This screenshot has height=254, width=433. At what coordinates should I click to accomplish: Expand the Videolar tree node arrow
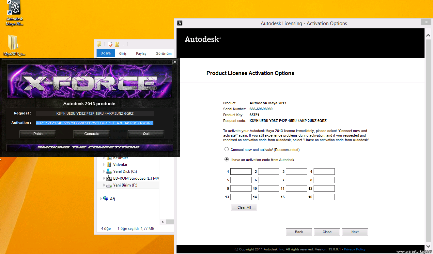pyautogui.click(x=104, y=165)
